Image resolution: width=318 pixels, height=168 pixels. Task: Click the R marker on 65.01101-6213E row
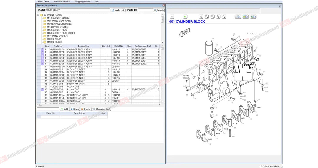[42, 61]
